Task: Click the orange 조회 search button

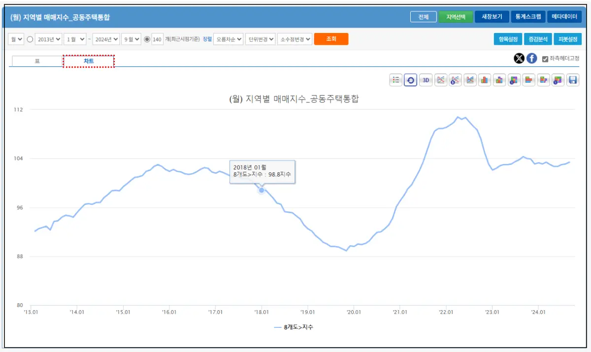Action: (331, 39)
